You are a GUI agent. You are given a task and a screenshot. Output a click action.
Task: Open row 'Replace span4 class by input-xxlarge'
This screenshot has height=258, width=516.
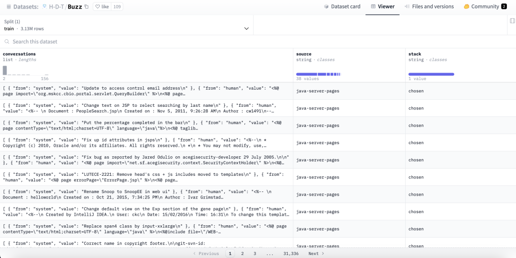[147, 229]
